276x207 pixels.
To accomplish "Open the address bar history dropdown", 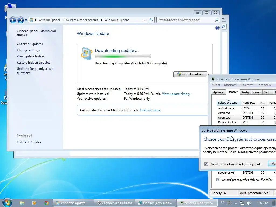I will [145, 20].
